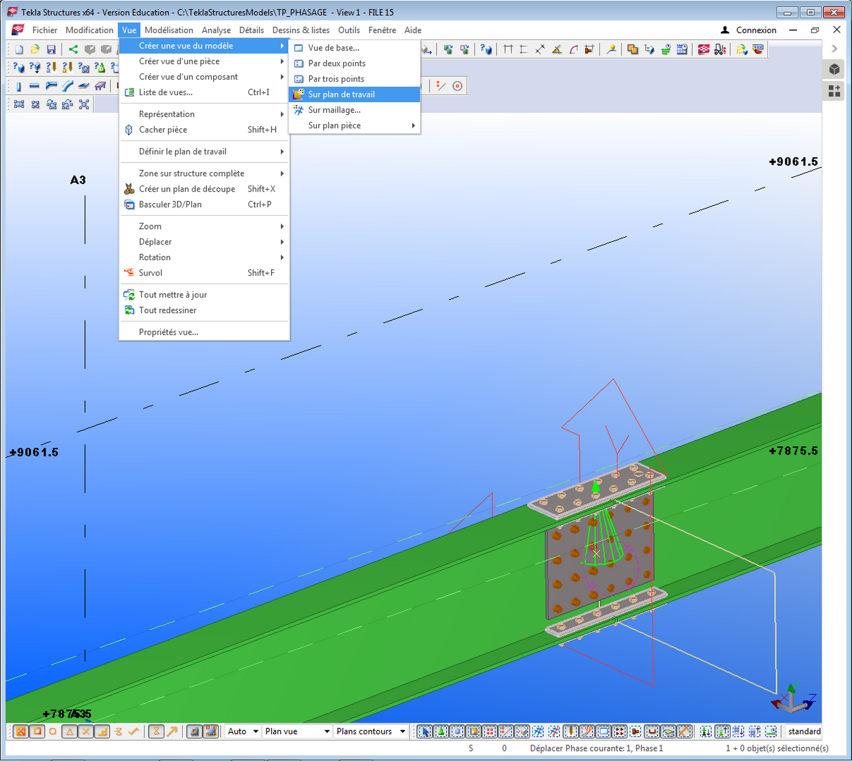Toggle select all selection switch arrow
852x761 pixels.
coord(424,731)
